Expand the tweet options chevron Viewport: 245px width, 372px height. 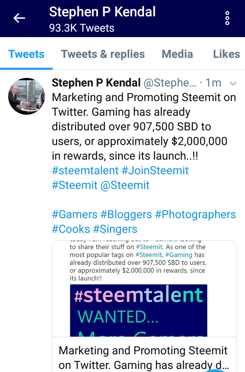233,83
